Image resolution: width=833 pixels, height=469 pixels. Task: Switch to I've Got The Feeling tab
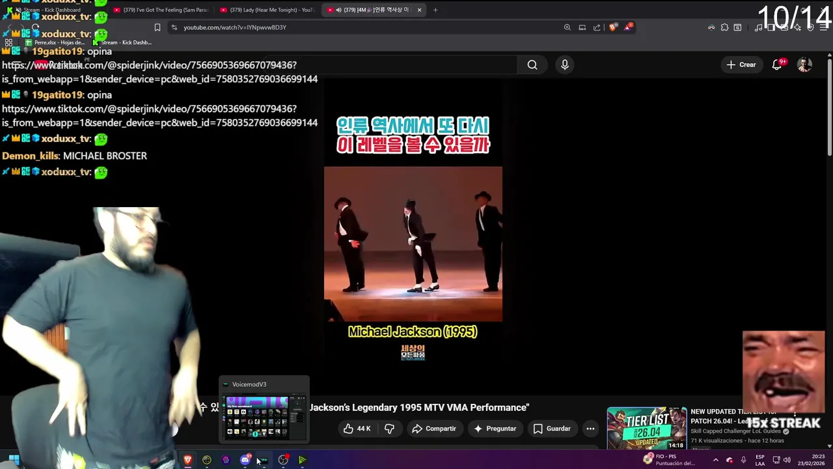[x=161, y=10]
